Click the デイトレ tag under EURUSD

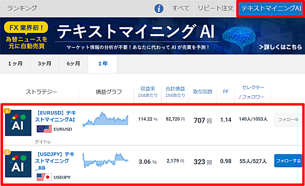(43, 142)
